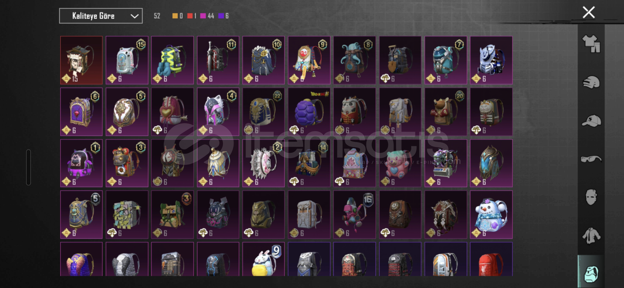
Task: Pick the pink teddy bear backpack
Action: click(400, 163)
